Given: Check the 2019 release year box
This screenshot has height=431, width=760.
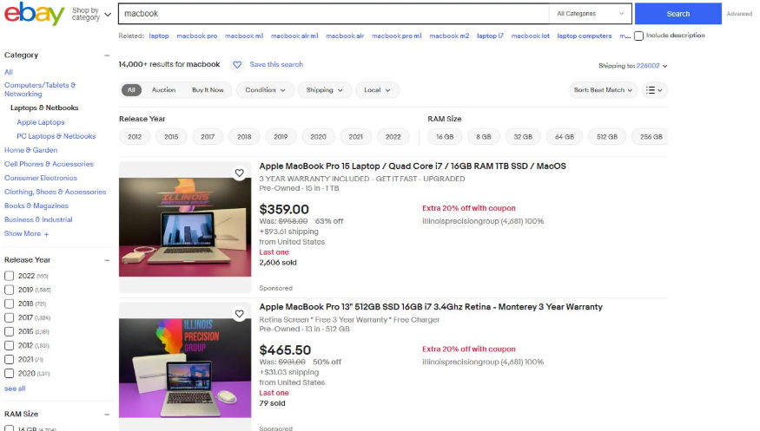Looking at the screenshot, I should point(10,290).
